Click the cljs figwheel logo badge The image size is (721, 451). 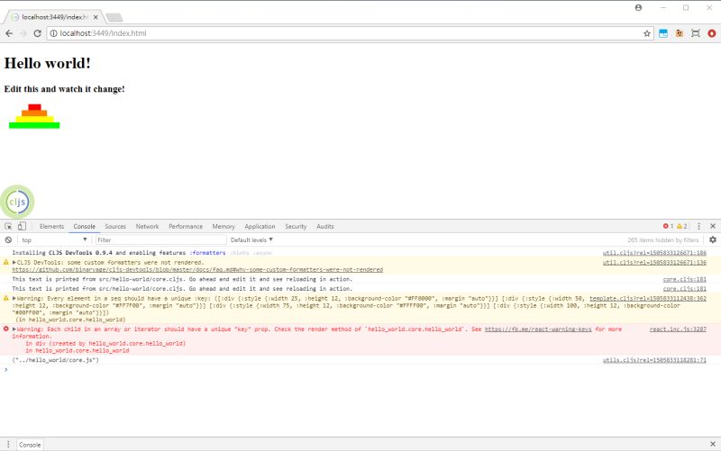click(x=17, y=202)
